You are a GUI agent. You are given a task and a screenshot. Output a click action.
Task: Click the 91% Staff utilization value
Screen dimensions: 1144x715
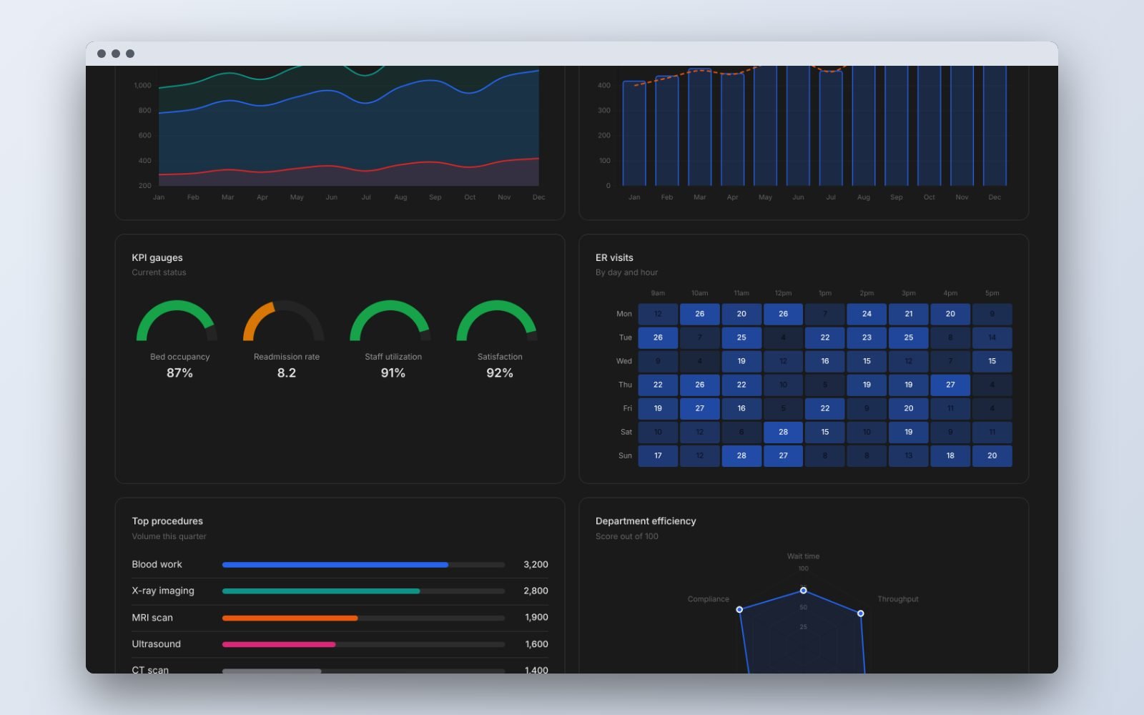point(393,373)
